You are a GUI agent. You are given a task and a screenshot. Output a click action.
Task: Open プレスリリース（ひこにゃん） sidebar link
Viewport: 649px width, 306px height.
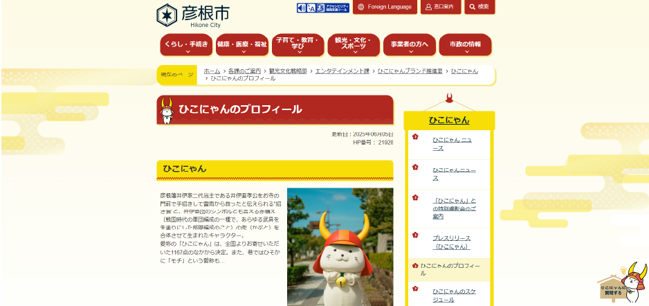[451, 242]
